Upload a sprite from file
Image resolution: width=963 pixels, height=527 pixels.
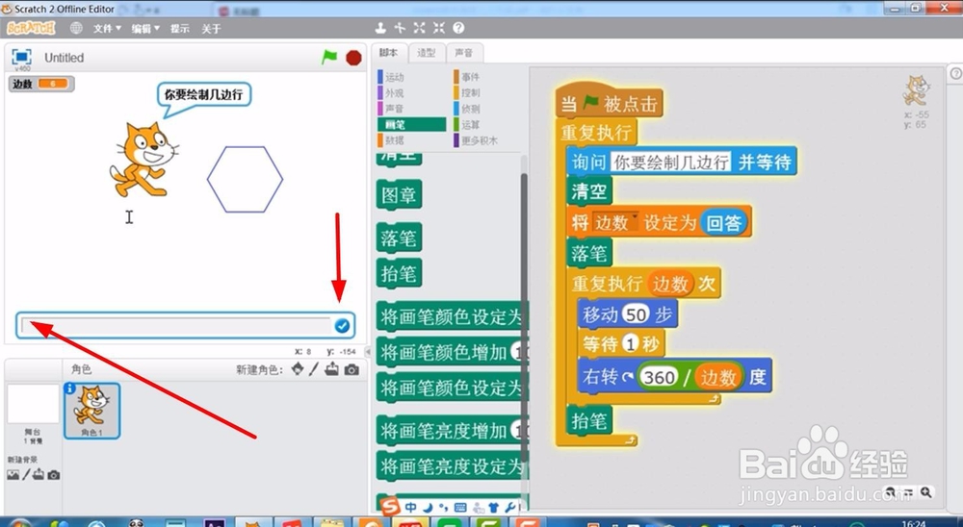coord(331,368)
